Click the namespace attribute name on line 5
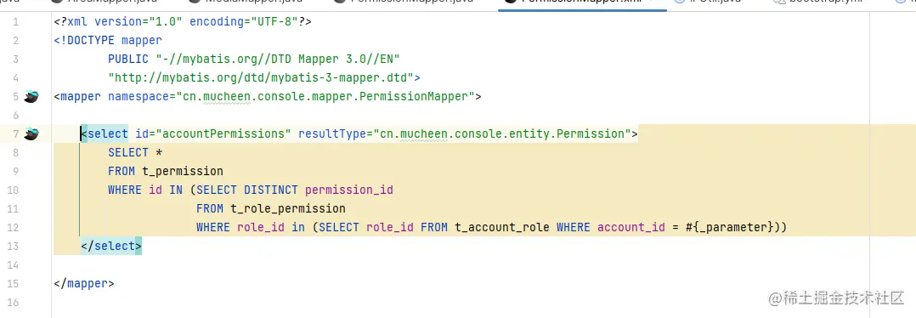This screenshot has width=916, height=318. (139, 96)
